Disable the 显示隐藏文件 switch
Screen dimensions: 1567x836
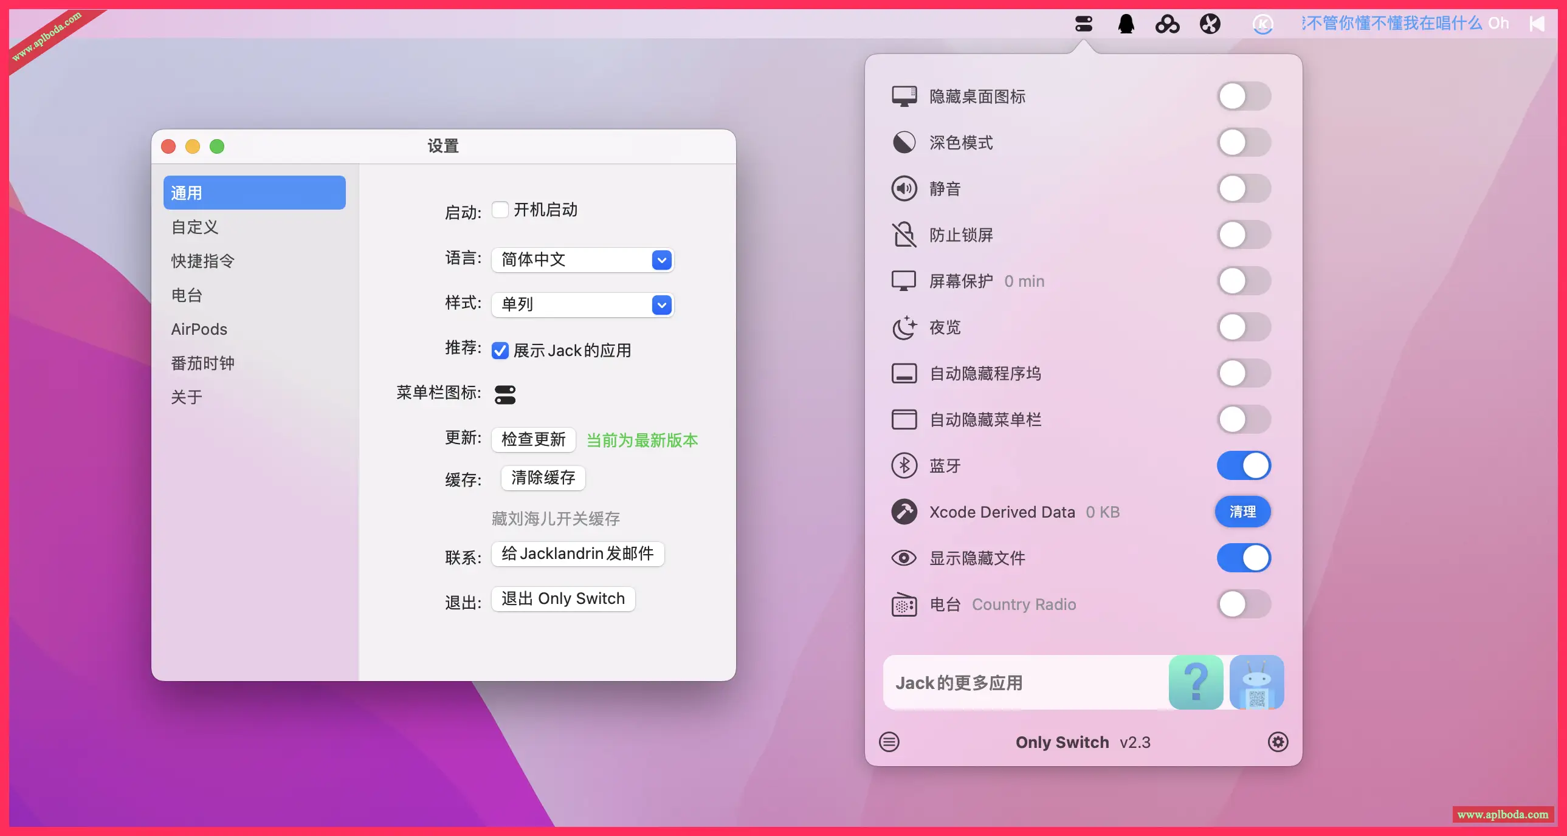point(1244,558)
